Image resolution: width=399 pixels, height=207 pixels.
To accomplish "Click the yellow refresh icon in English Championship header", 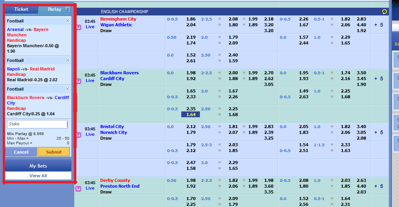I will coord(384,12).
